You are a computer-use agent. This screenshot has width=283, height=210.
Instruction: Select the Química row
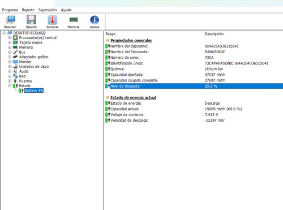click(194, 69)
